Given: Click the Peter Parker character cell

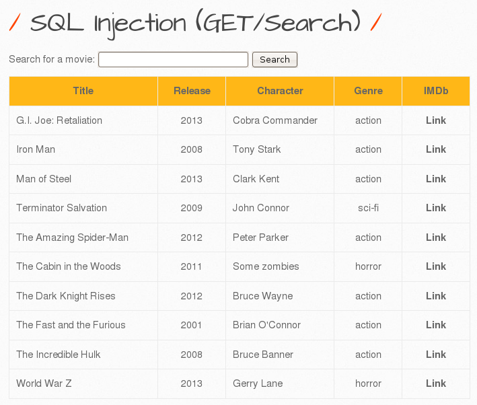Looking at the screenshot, I should click(x=280, y=237).
